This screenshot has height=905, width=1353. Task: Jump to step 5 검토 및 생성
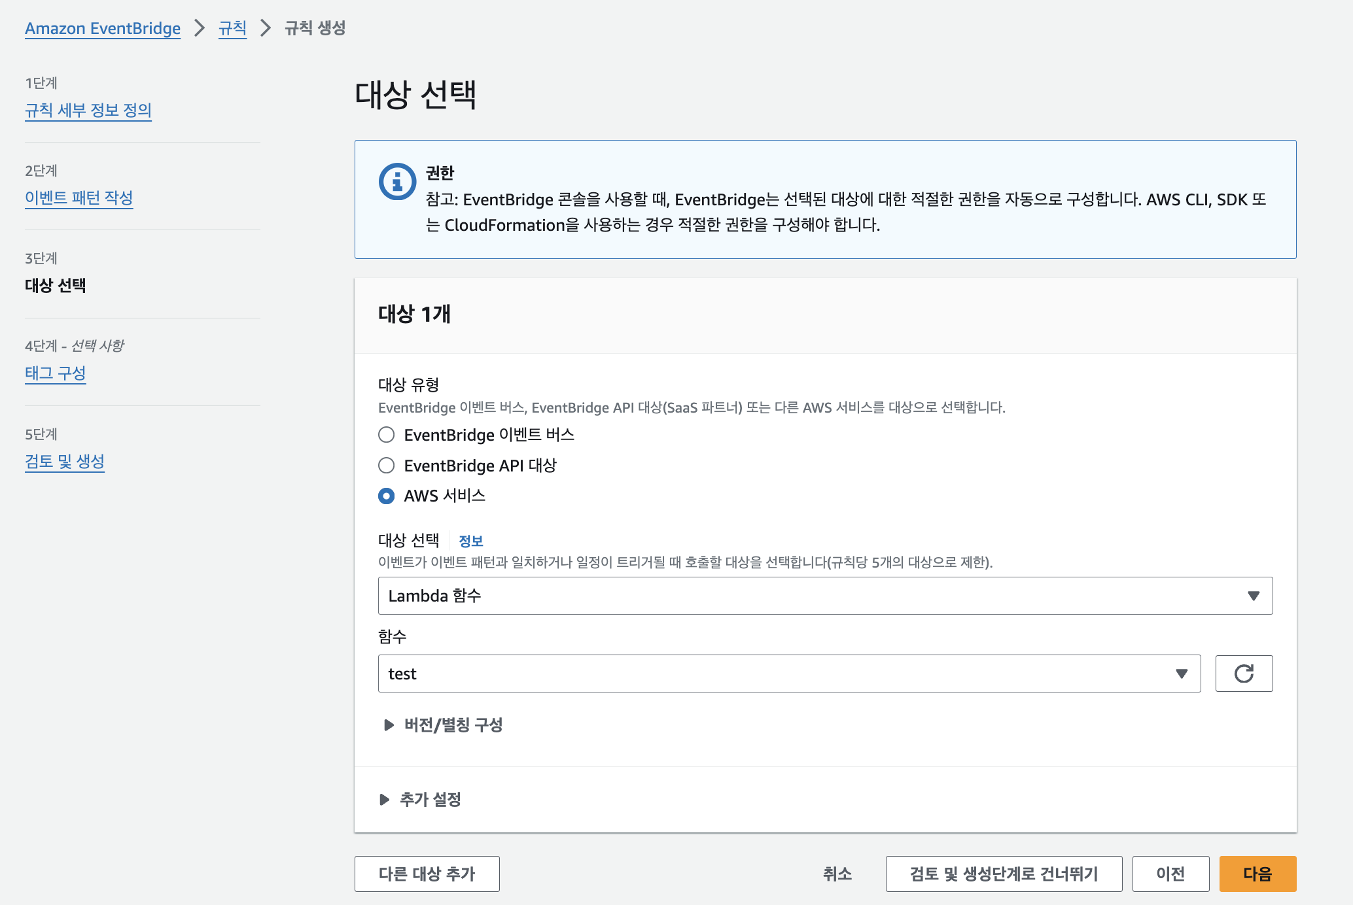[x=65, y=461]
